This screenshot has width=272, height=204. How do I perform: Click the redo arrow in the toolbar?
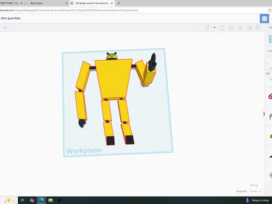coord(5,28)
